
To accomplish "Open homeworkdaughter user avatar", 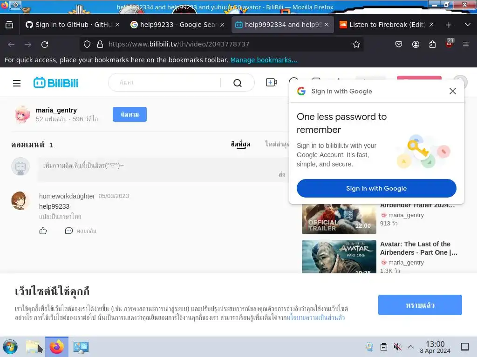I will tap(20, 201).
